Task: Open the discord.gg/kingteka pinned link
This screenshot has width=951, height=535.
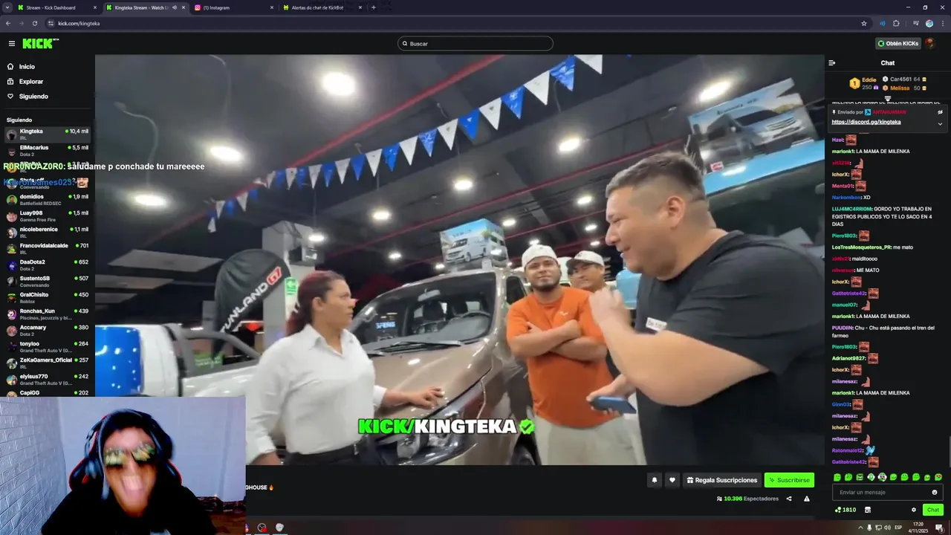Action: tap(866, 122)
